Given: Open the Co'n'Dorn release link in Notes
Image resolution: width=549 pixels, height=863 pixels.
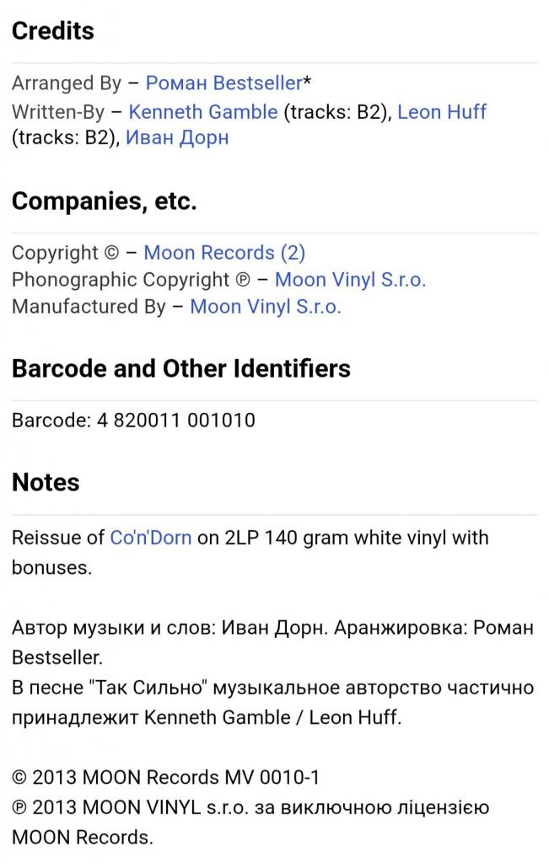Looking at the screenshot, I should (x=150, y=538).
